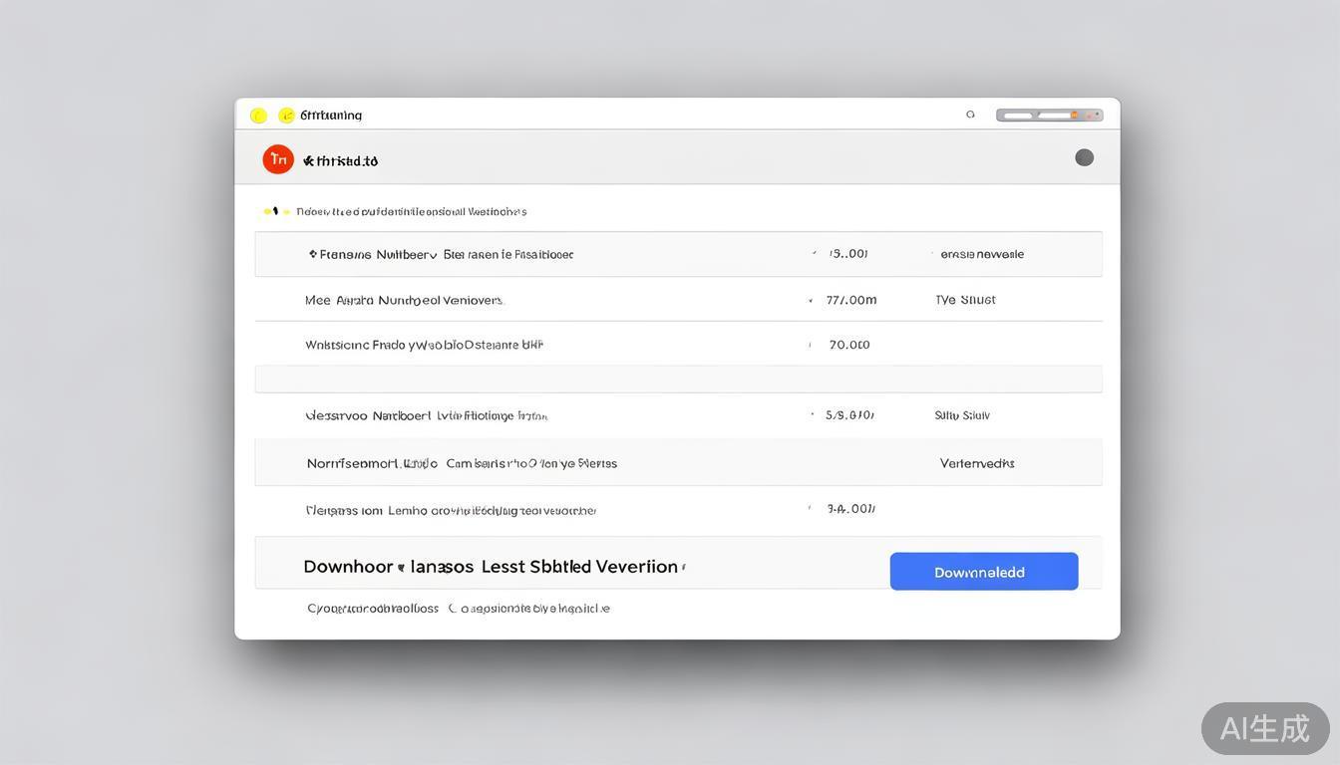Expand the chevron next to Latest Stable Version
This screenshot has width=1340, height=765.
(x=685, y=566)
